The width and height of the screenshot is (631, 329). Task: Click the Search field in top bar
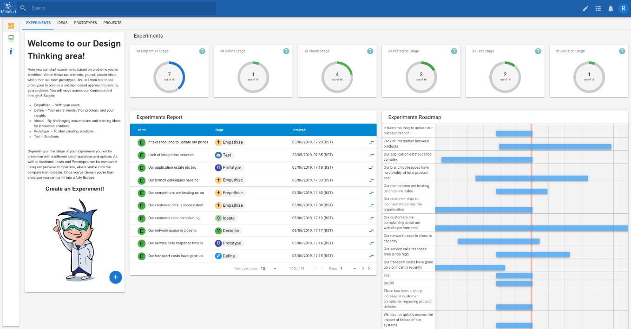[x=121, y=8]
